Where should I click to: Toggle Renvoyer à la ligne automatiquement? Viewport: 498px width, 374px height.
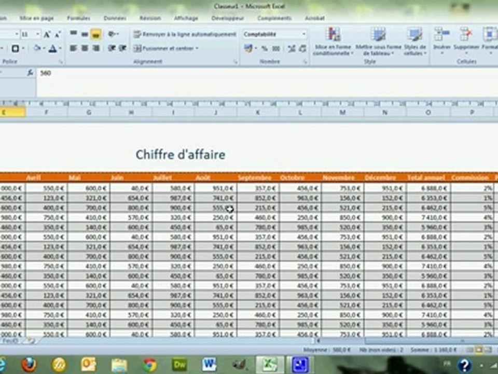pyautogui.click(x=185, y=34)
